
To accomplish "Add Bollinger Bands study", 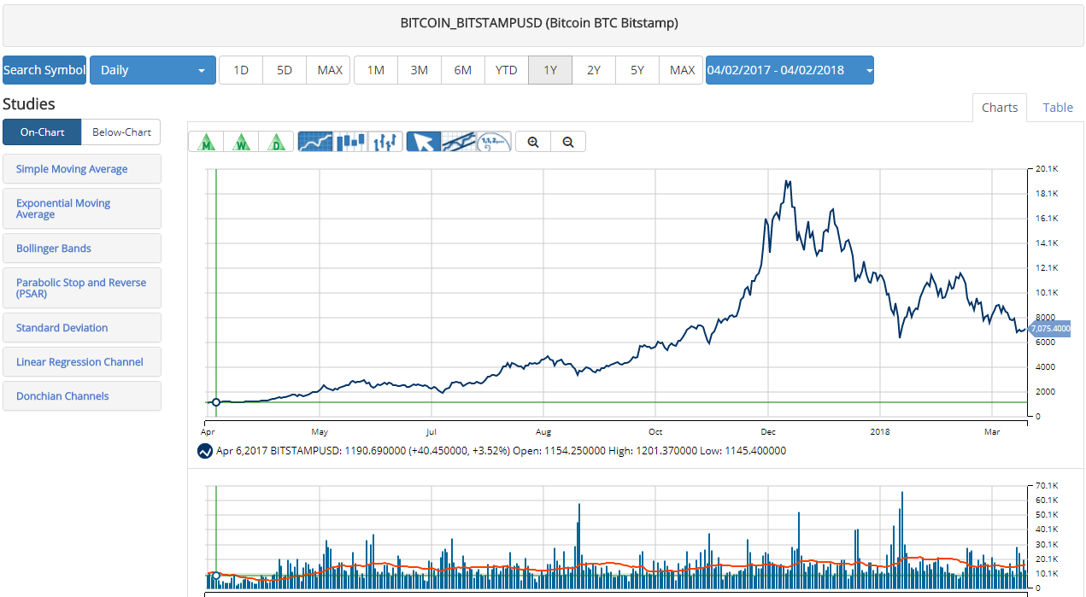I will (82, 249).
